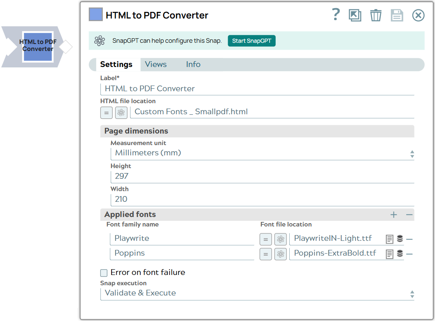Open the Measurement unit dropdown

click(x=262, y=153)
